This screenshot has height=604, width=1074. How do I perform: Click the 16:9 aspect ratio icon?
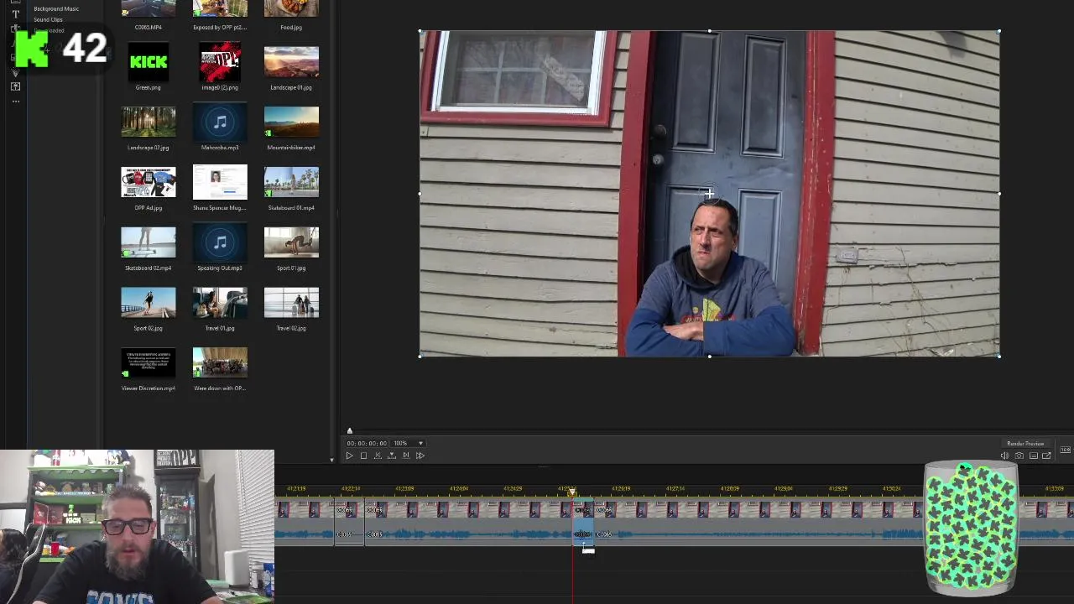click(x=1065, y=450)
